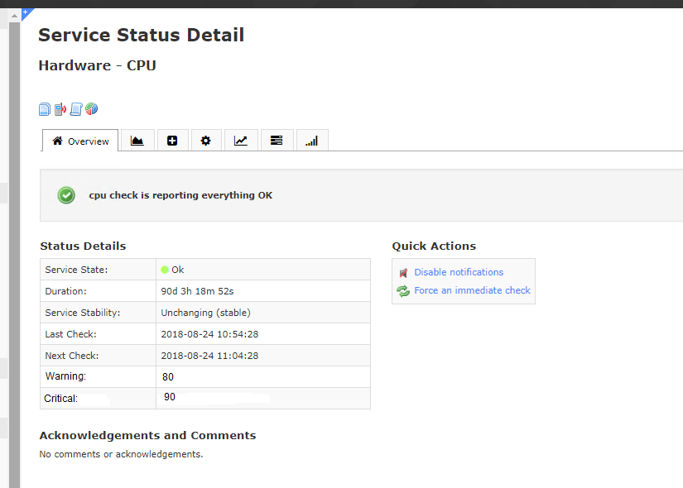Click the document page icon under Hardware - CPU
683x488 pixels.
[x=45, y=109]
